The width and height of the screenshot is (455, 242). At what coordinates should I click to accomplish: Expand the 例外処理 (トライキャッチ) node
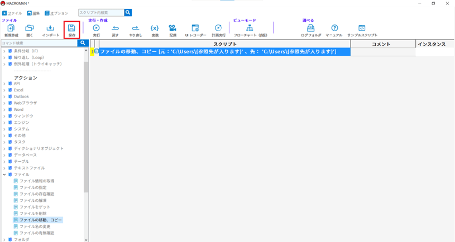point(4,64)
